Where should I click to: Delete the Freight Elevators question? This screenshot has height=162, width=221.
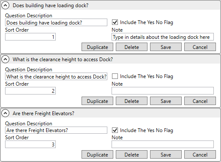(x=132, y=154)
